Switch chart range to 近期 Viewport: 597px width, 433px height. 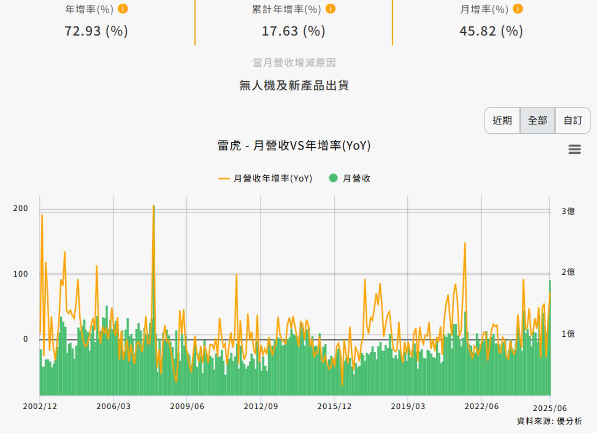(x=502, y=121)
